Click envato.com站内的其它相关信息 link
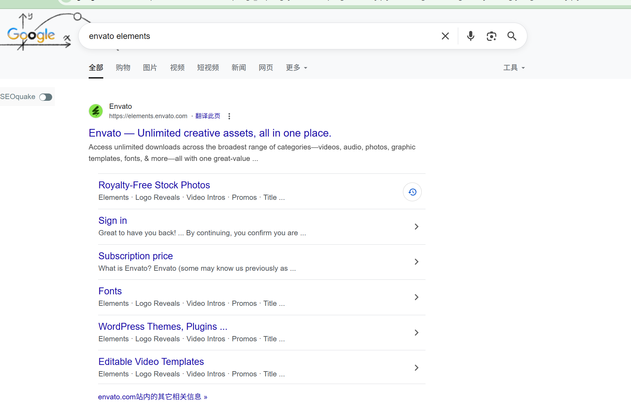This screenshot has height=416, width=631. pyautogui.click(x=153, y=397)
